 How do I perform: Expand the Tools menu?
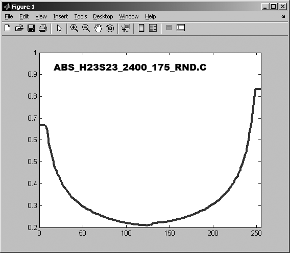coord(81,16)
